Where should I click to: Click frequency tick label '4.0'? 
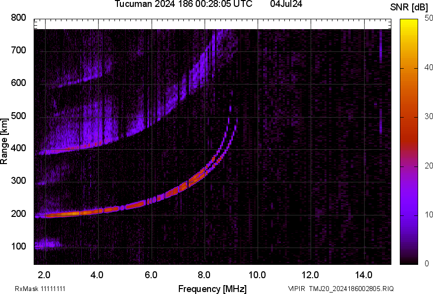97,275
